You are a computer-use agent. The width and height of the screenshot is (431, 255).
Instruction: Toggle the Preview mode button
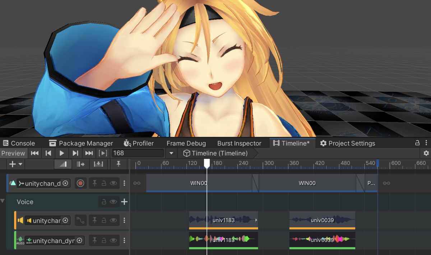tap(13, 153)
